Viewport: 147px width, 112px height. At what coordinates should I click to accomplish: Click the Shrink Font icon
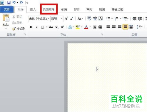click(72, 19)
